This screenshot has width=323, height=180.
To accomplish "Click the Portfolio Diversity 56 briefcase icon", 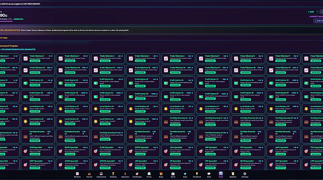I will pyautogui.click(x=166, y=122).
